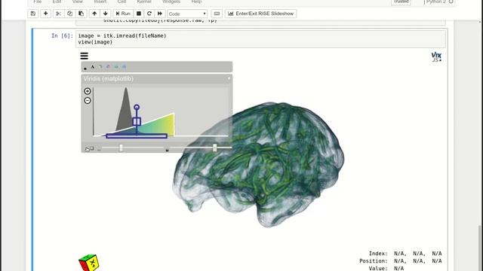Restart the kernel with the circular arrow icon
The image size is (483, 271).
pos(149,14)
